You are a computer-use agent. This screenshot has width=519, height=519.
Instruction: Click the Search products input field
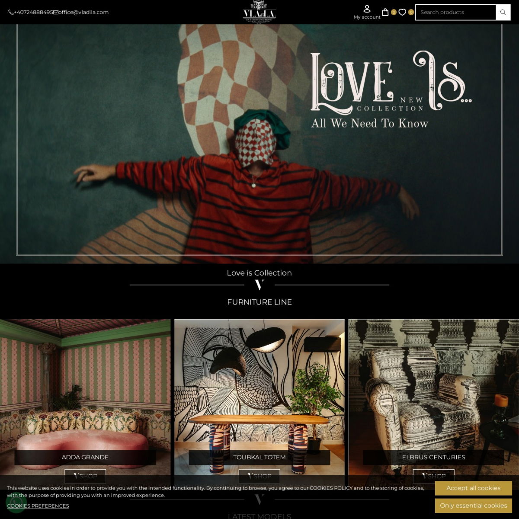pyautogui.click(x=456, y=12)
